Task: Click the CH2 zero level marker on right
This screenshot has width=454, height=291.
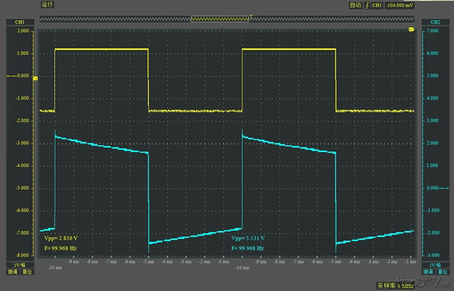Action: pos(418,188)
